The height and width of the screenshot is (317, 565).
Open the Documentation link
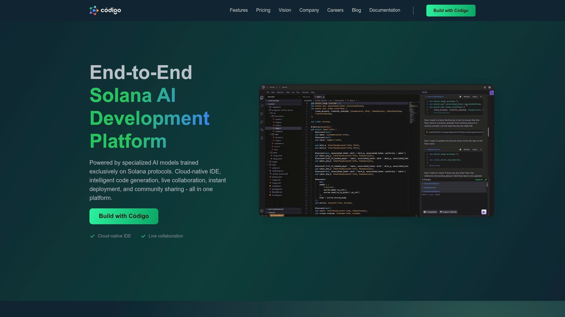pos(385,10)
